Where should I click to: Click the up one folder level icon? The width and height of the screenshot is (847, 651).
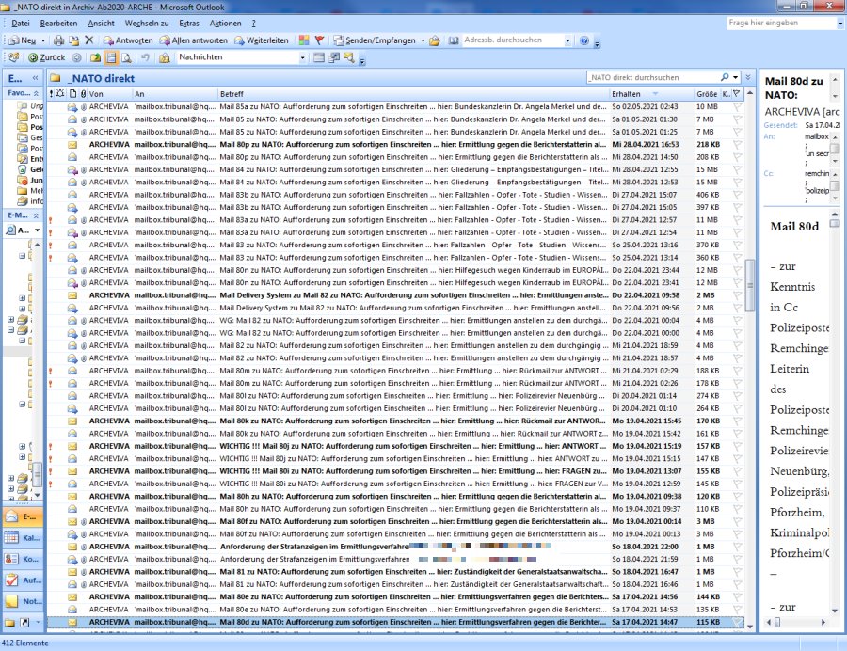click(95, 57)
